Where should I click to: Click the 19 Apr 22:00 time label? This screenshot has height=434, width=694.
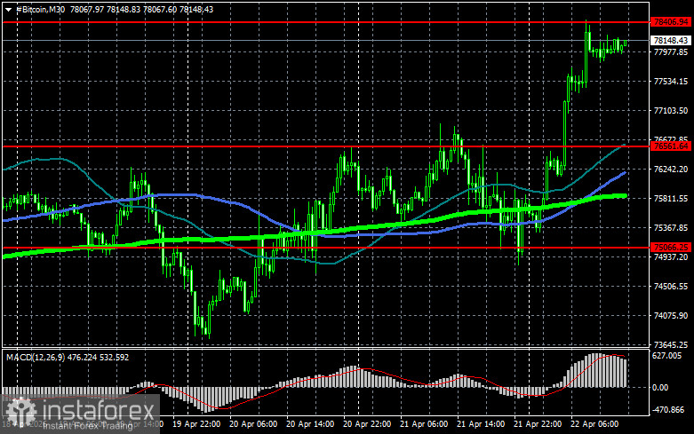196,424
